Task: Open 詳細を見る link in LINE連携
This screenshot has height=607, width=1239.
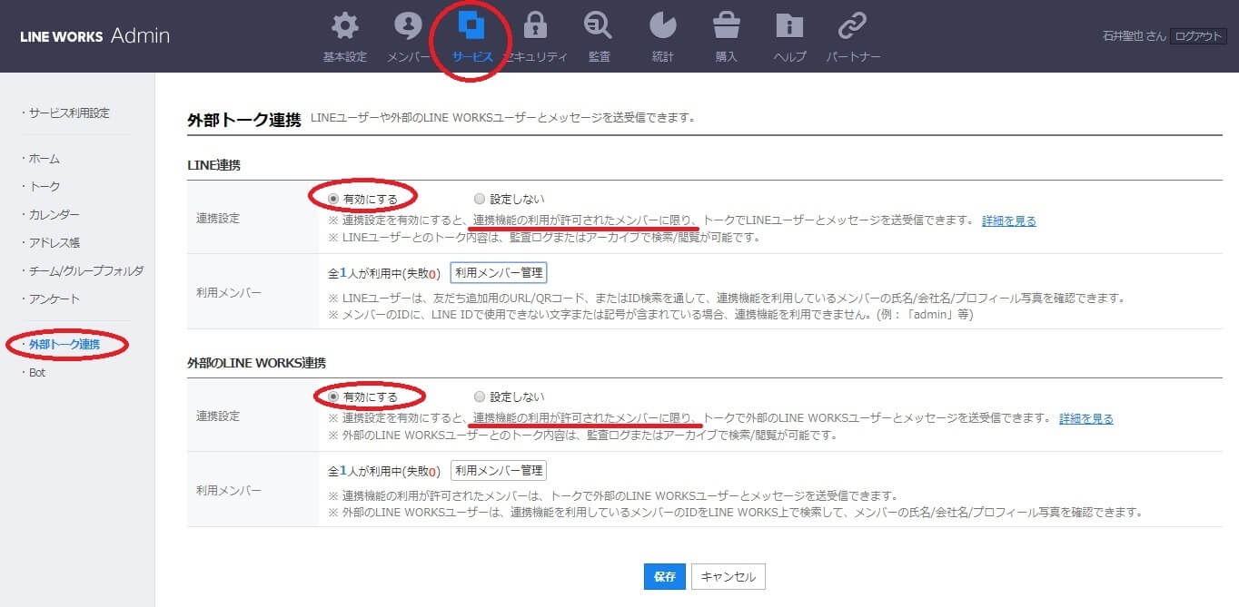Action: (x=1008, y=220)
